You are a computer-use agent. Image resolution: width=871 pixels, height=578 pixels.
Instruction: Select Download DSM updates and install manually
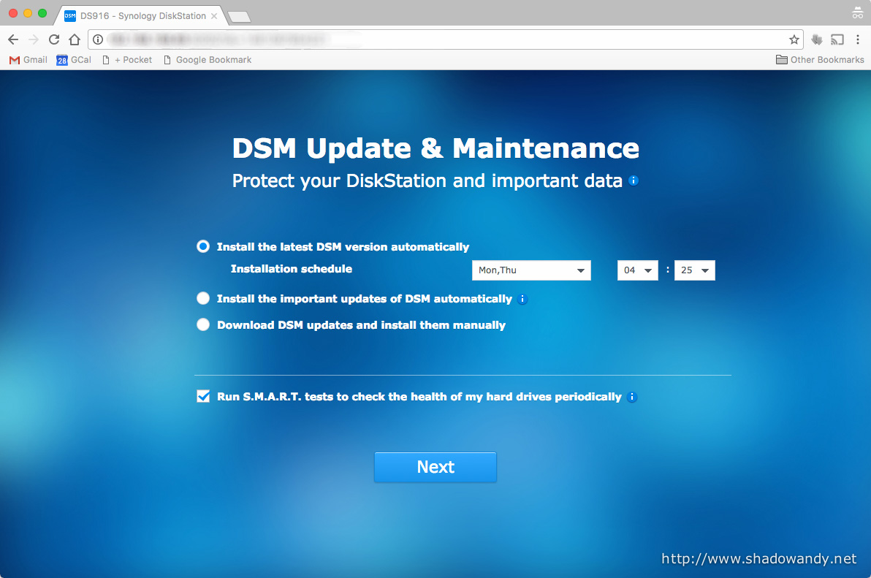tap(203, 325)
